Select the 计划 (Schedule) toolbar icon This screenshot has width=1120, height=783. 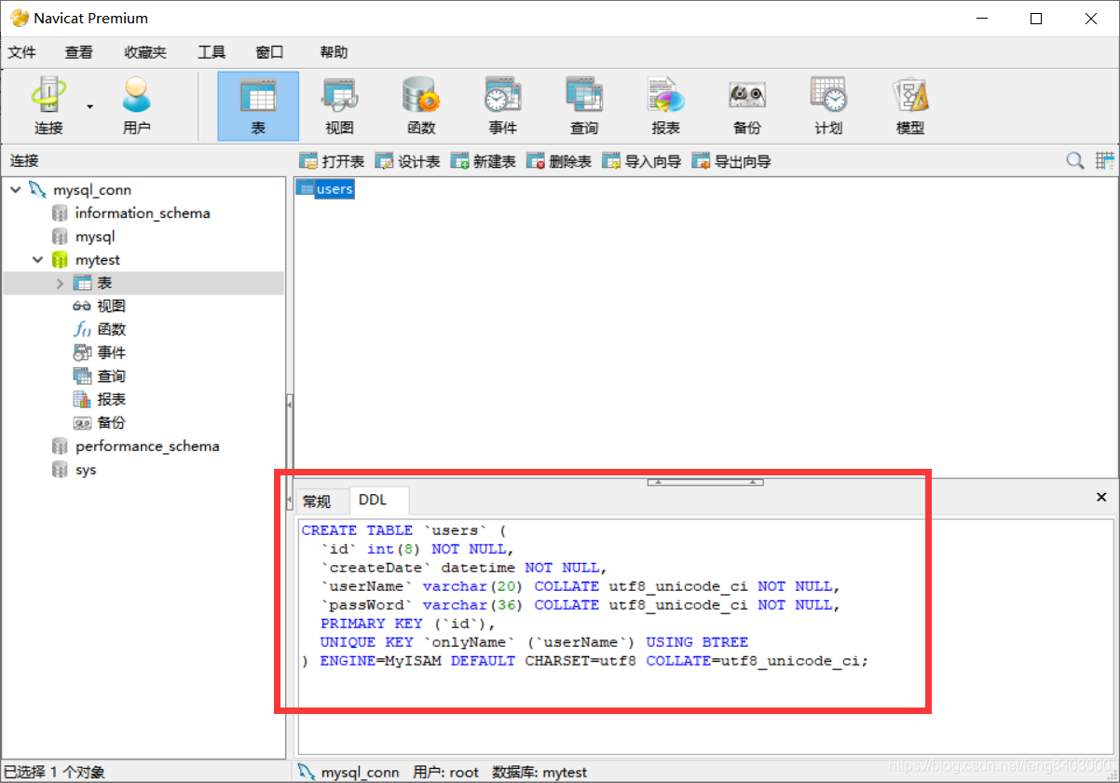828,105
